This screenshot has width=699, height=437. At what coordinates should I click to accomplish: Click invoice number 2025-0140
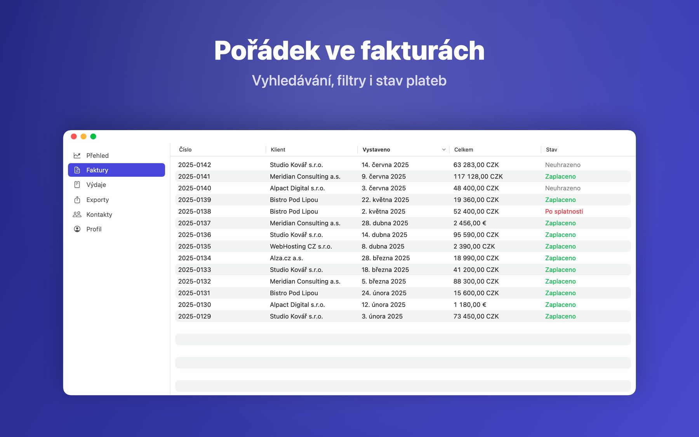click(x=195, y=188)
